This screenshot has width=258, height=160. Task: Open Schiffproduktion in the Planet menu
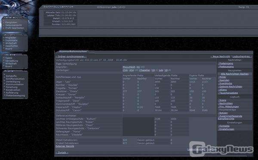point(15,79)
